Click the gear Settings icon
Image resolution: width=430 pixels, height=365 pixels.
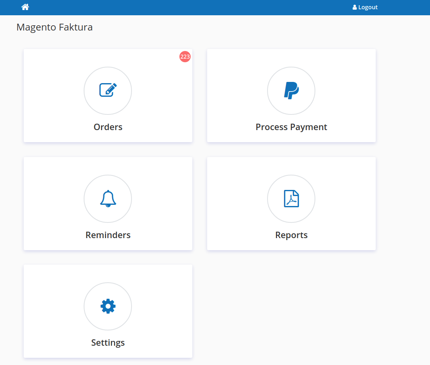(x=108, y=306)
